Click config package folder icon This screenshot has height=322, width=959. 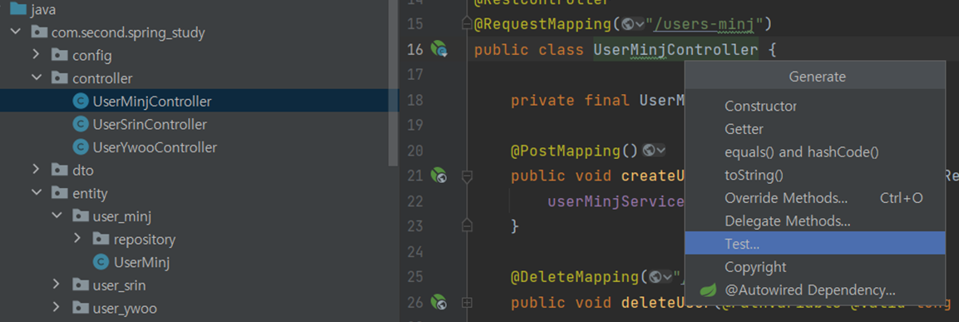pyautogui.click(x=59, y=55)
